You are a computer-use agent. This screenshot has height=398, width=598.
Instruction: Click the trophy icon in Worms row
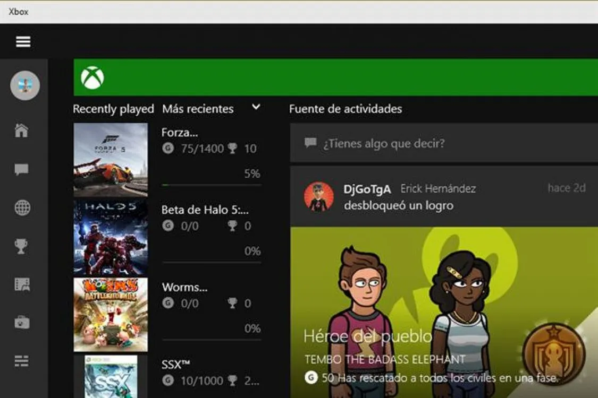click(x=232, y=303)
